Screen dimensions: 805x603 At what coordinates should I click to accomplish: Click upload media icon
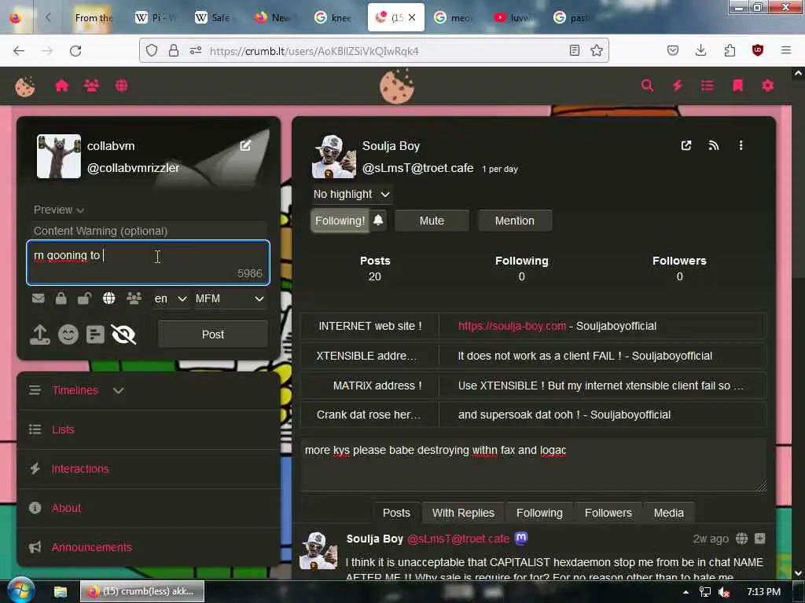tap(40, 334)
